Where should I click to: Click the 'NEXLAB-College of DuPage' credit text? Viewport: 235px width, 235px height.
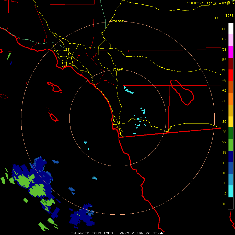[209, 3]
